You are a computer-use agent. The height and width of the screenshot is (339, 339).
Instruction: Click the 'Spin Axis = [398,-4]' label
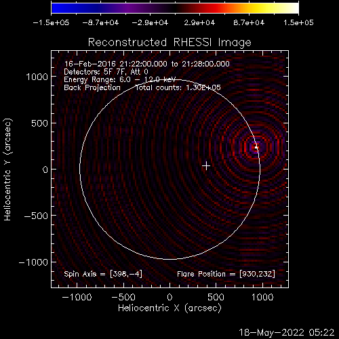(x=103, y=274)
